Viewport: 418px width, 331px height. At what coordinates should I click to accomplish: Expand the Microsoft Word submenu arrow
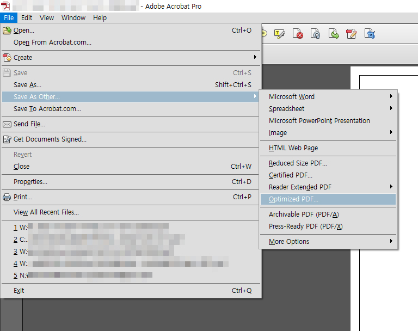[391, 97]
